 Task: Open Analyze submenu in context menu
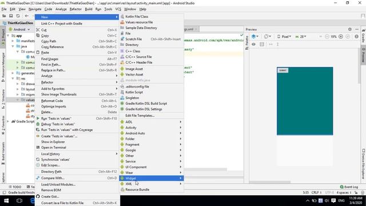(x=77, y=76)
